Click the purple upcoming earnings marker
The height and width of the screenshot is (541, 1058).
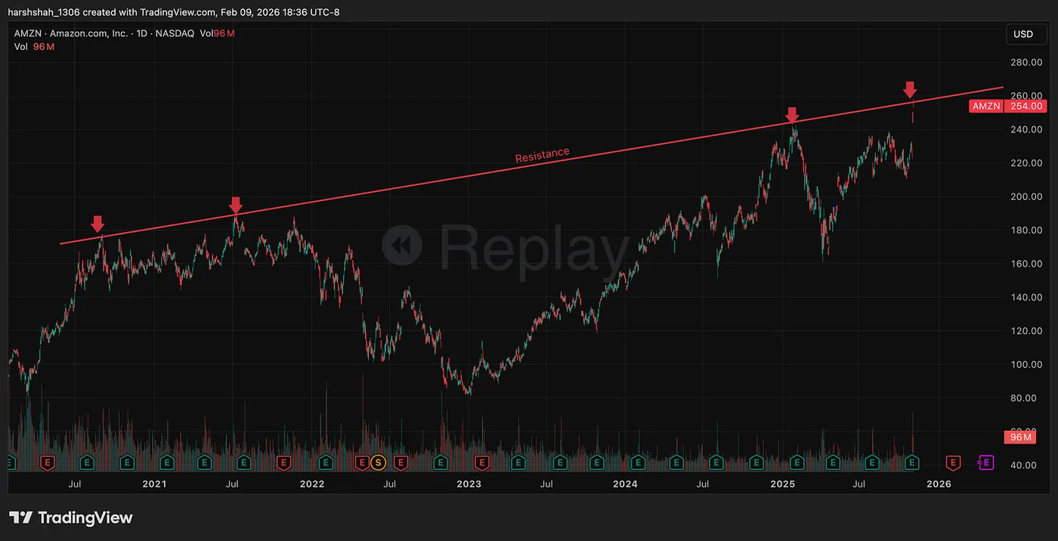pyautogui.click(x=985, y=461)
